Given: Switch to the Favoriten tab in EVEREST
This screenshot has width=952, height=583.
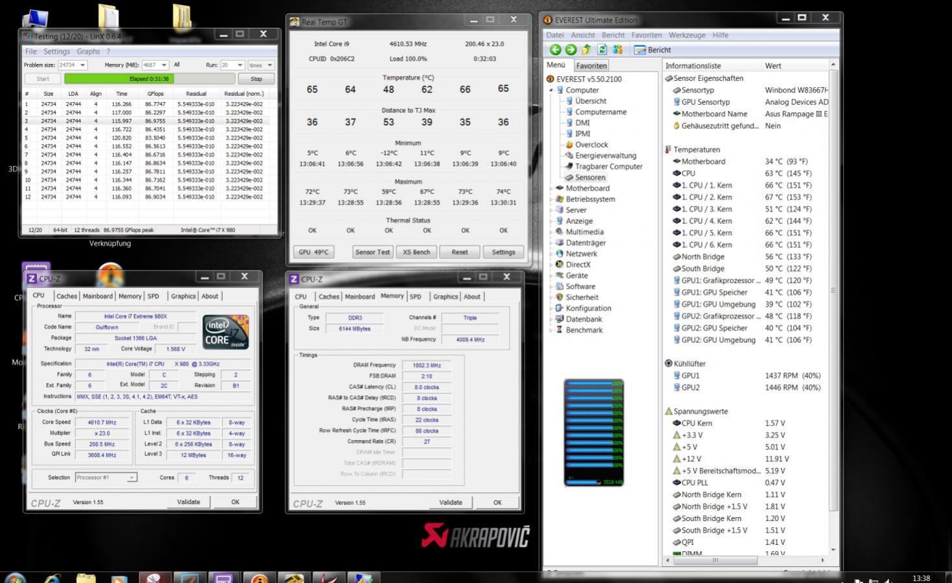Looking at the screenshot, I should (591, 65).
